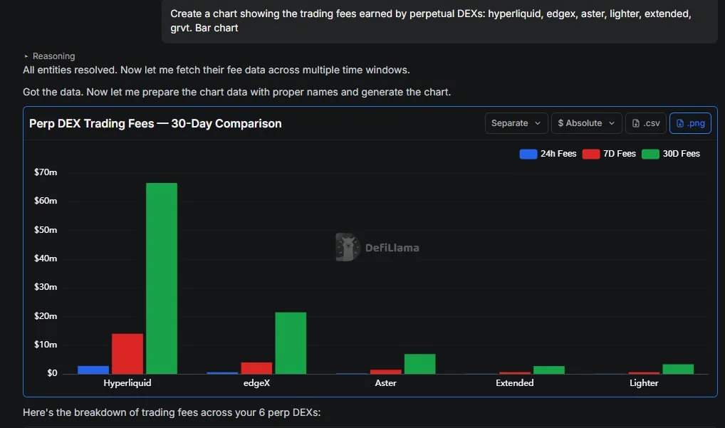Image resolution: width=725 pixels, height=428 pixels.
Task: Click Hyperliquid's tall green 30D bar
Action: click(x=160, y=278)
